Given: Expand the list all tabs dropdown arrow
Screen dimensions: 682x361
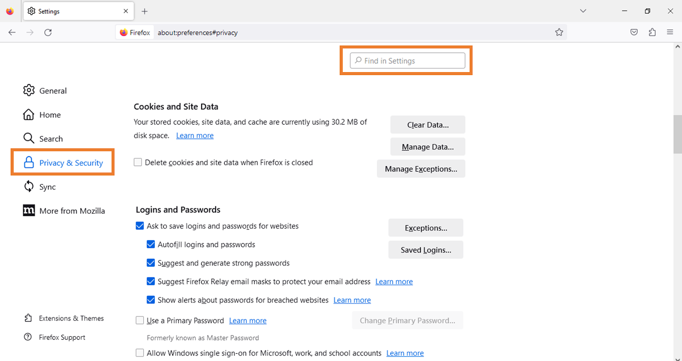Looking at the screenshot, I should [583, 11].
